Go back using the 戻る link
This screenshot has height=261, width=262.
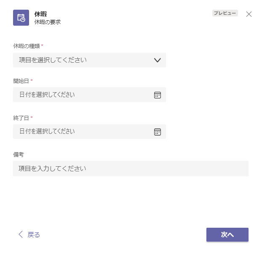coord(34,235)
